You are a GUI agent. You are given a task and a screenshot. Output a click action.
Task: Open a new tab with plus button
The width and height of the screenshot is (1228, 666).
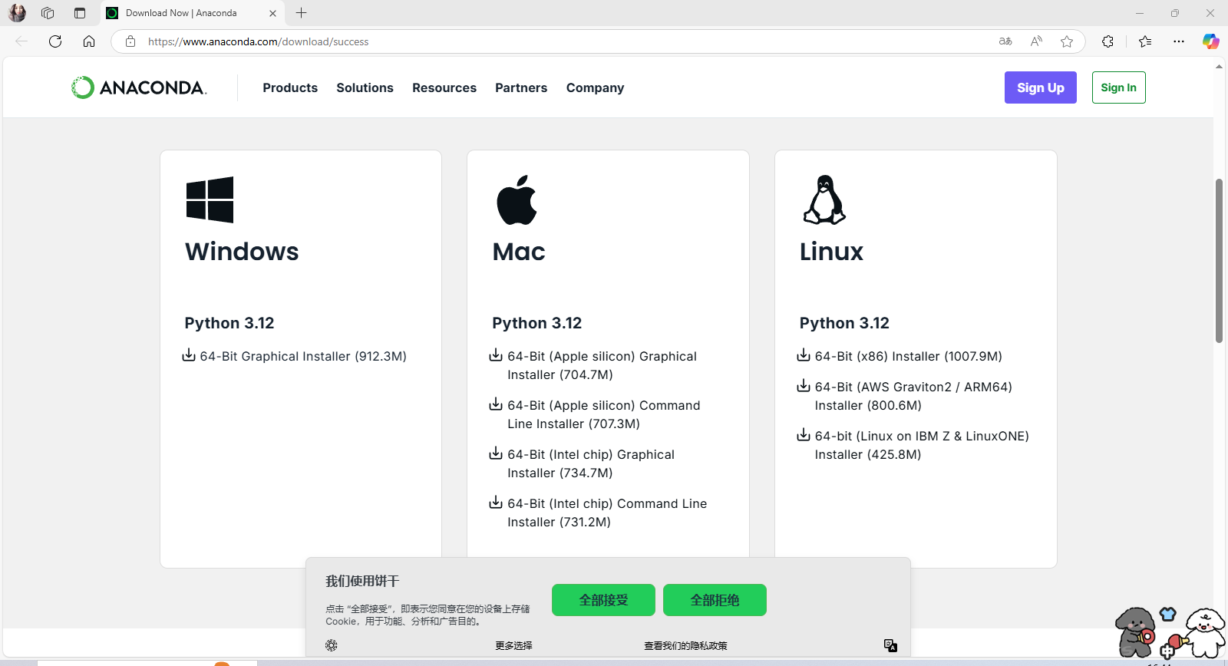click(x=302, y=13)
